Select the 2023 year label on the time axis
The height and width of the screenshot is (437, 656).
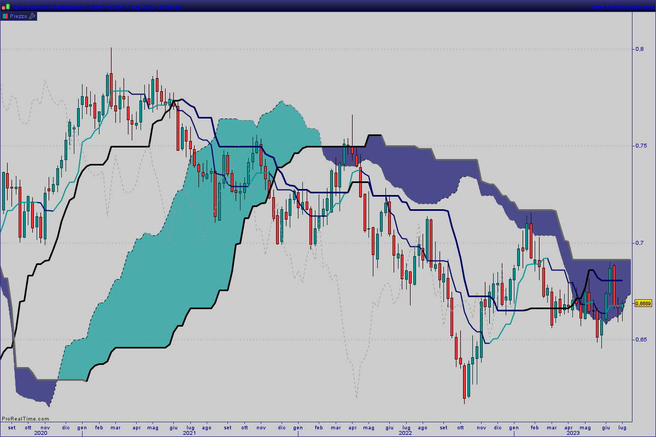point(573,433)
